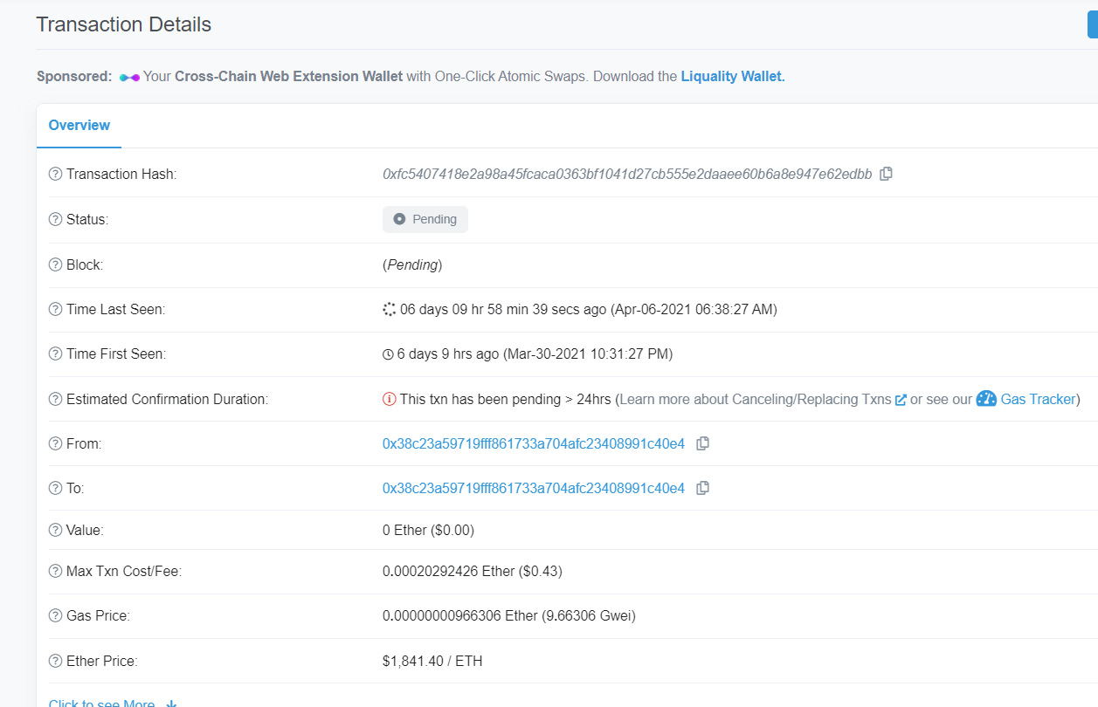Click help icon beside Max Txn Cost/Fee
This screenshot has height=707, width=1098.
56,573
